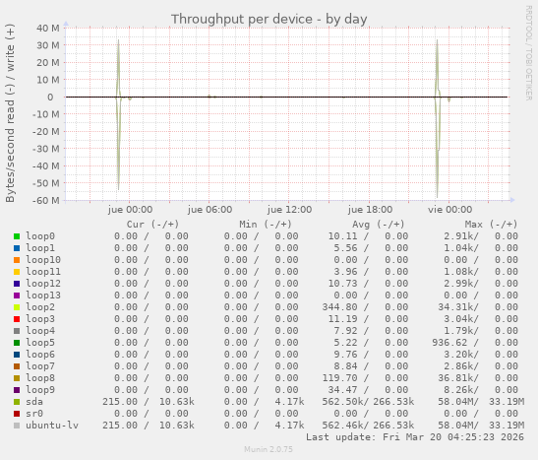Click the 'jue 06:00' time axis label
The image size is (538, 460).
click(x=209, y=210)
